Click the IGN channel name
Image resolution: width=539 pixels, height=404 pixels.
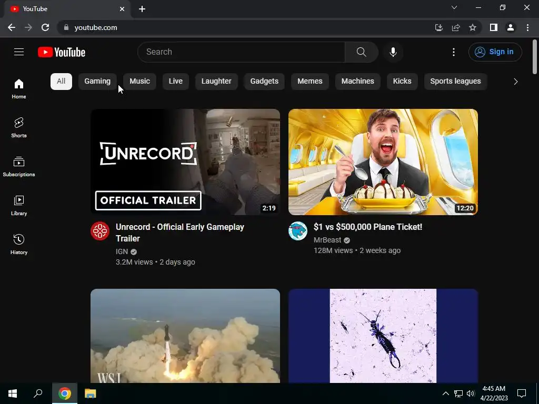click(x=122, y=251)
